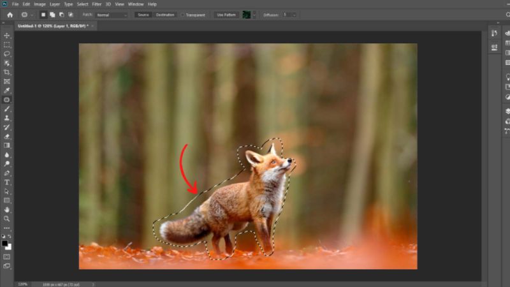Open the Select menu

[x=82, y=4]
